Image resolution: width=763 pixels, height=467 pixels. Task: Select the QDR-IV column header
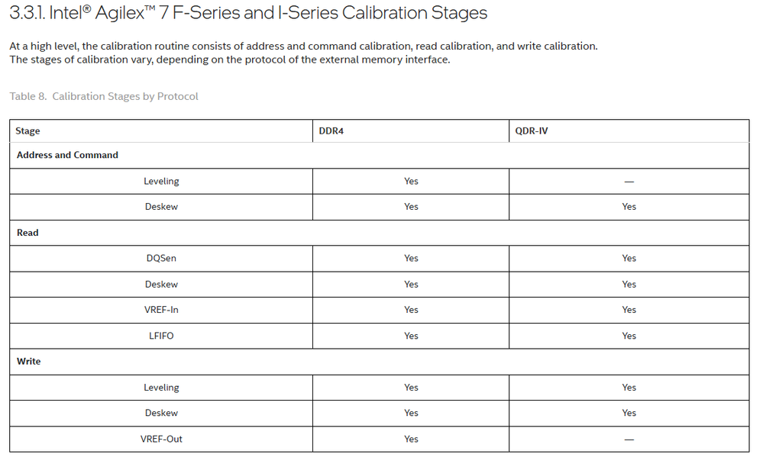[532, 131]
